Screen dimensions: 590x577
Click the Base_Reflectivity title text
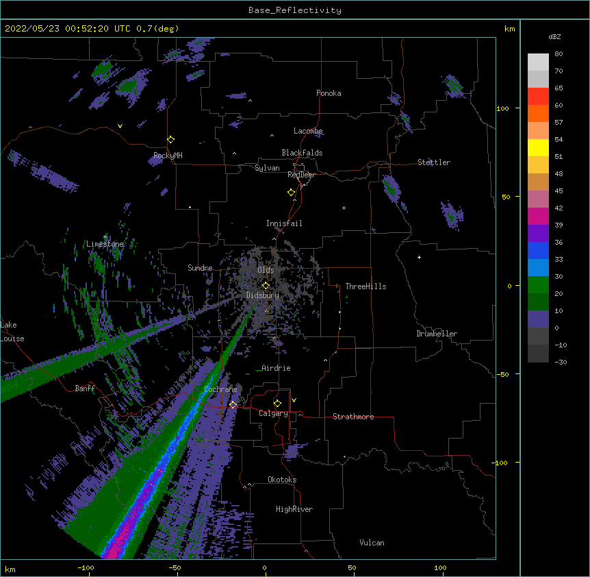coord(295,10)
